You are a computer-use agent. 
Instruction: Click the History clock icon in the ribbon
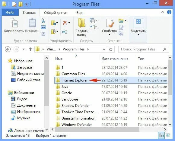121,34
